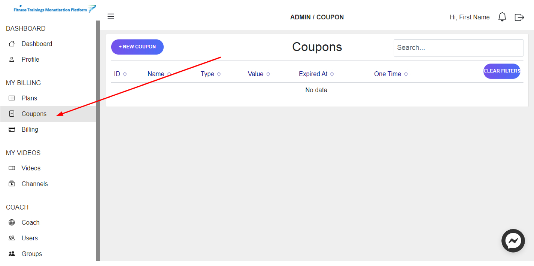The width and height of the screenshot is (534, 266).
Task: Focus the coupon Search field
Action: 458,48
